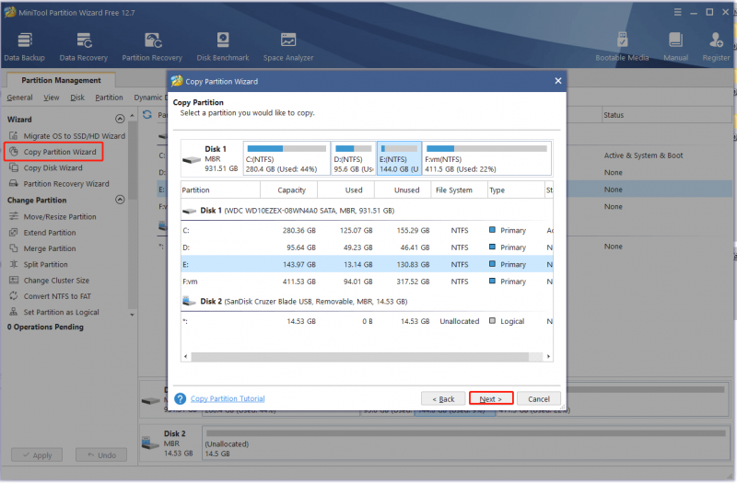Click the Next button
This screenshot has height=483, width=737.
click(x=491, y=398)
